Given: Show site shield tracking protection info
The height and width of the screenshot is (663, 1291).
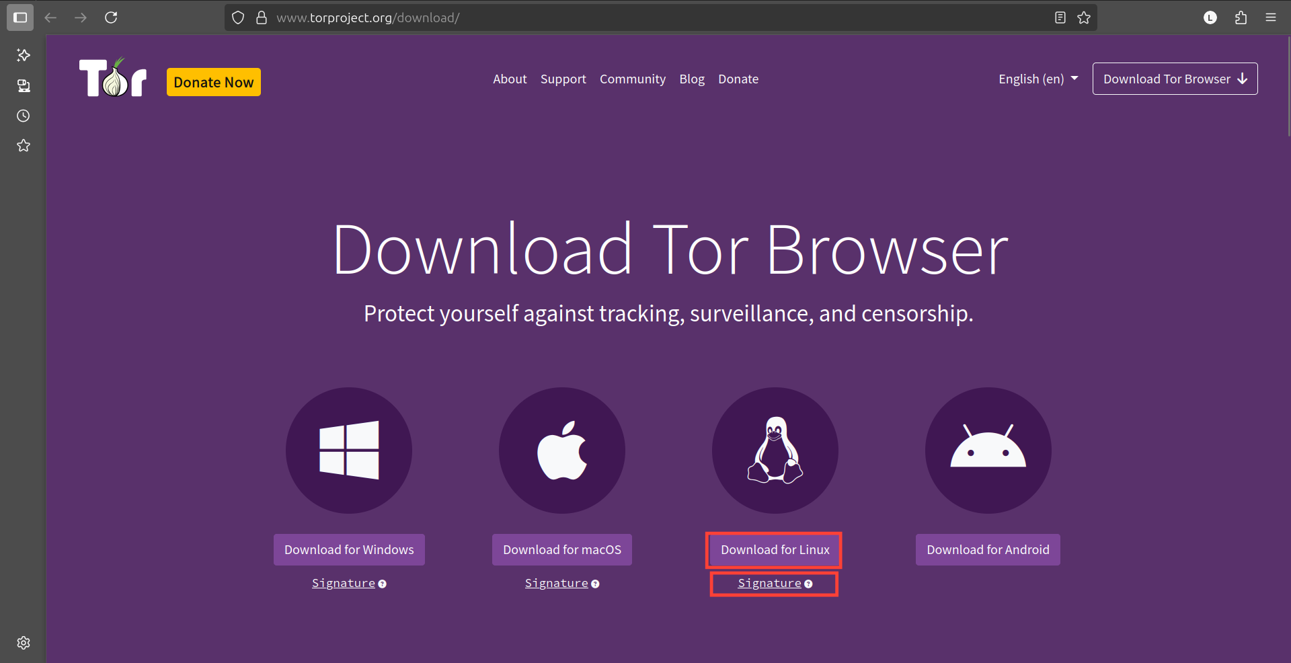Looking at the screenshot, I should [x=238, y=17].
